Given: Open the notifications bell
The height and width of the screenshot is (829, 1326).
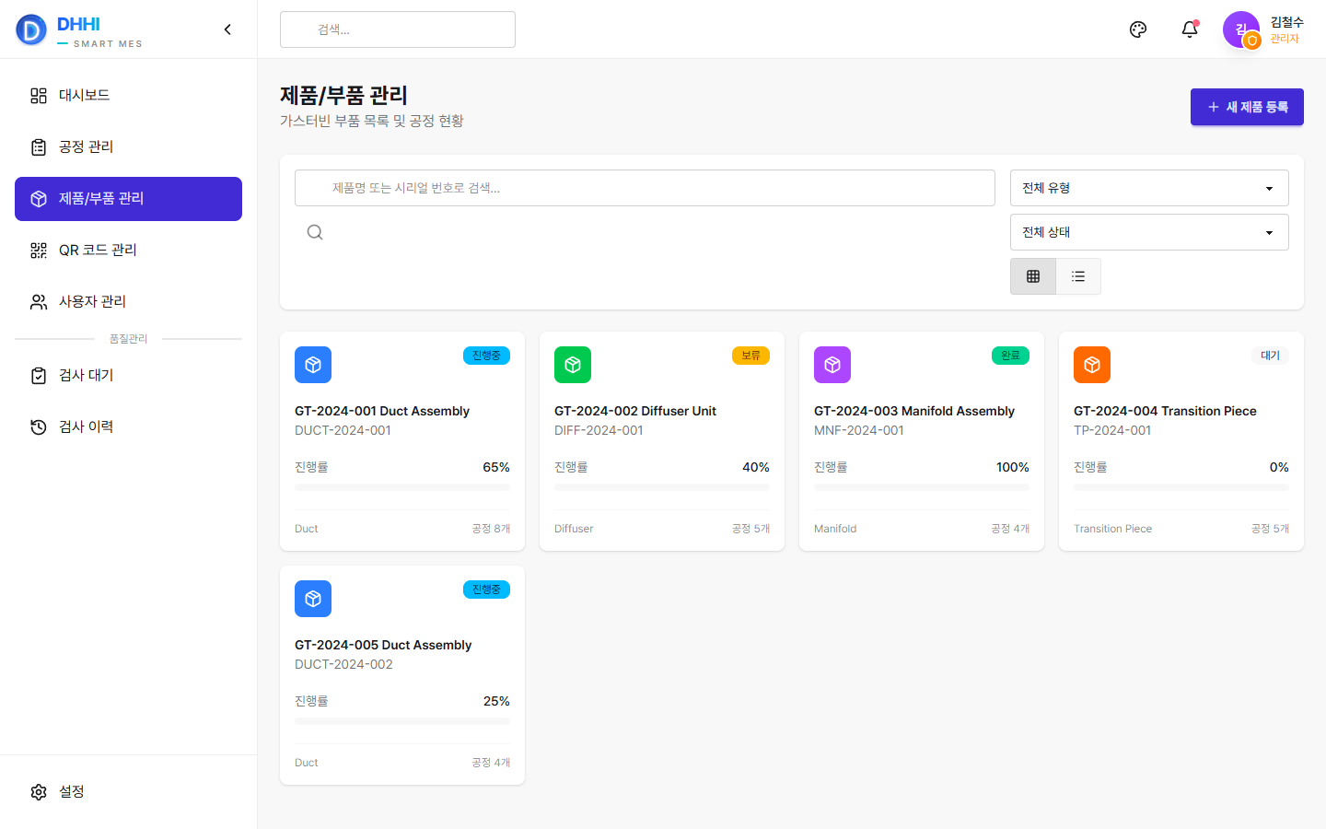Looking at the screenshot, I should click(x=1190, y=29).
